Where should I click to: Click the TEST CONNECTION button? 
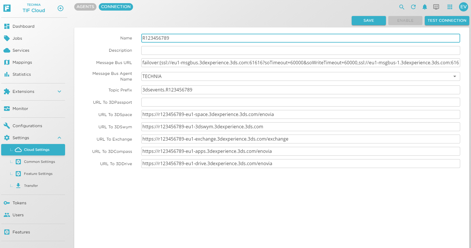pyautogui.click(x=447, y=21)
